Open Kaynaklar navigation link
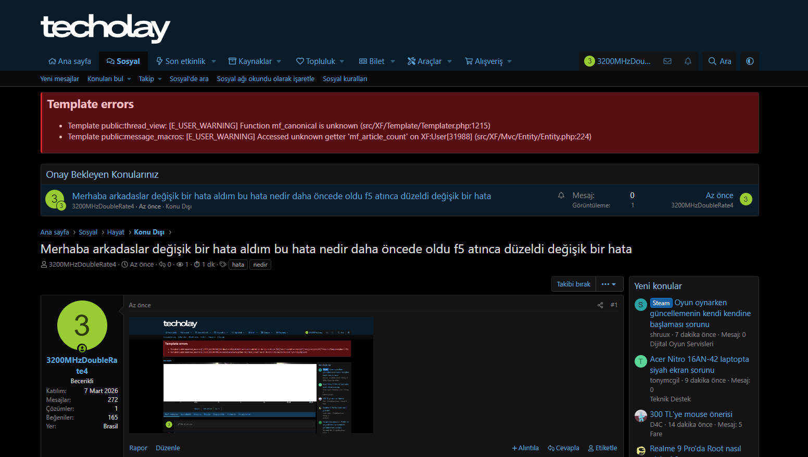This screenshot has height=457, width=808. (x=250, y=61)
